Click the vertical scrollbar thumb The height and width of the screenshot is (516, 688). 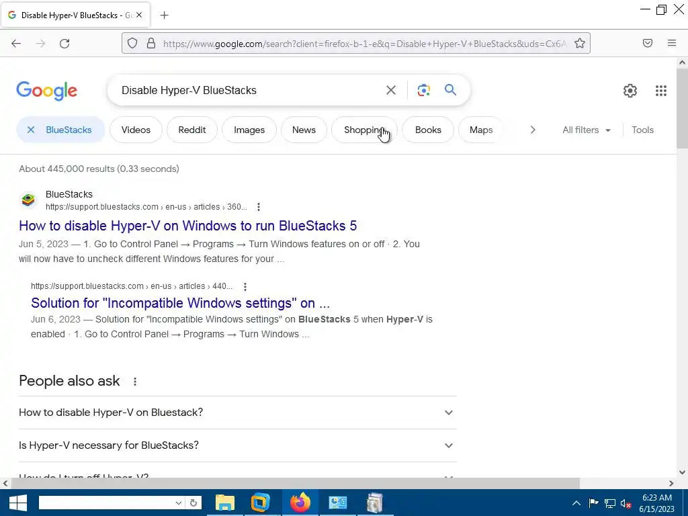682,107
